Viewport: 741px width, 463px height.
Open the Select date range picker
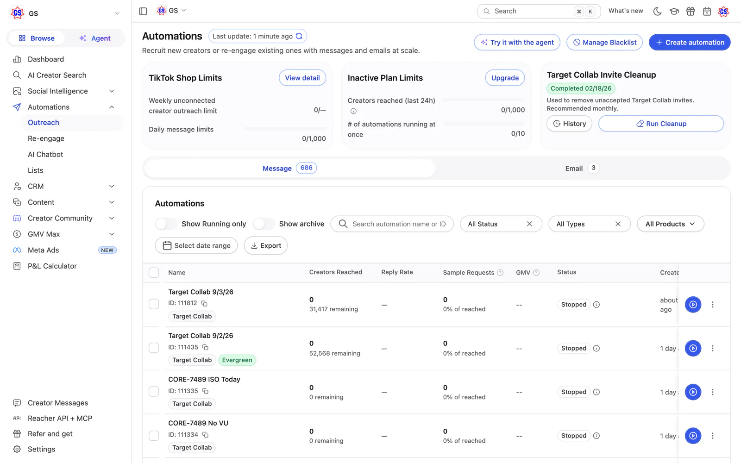coord(196,245)
